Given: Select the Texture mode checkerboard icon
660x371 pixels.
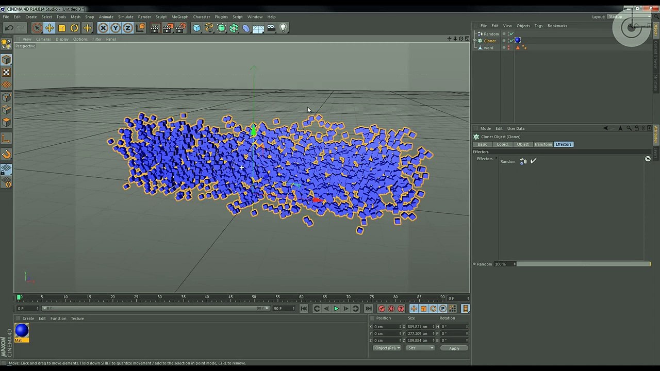Looking at the screenshot, I should coord(6,73).
